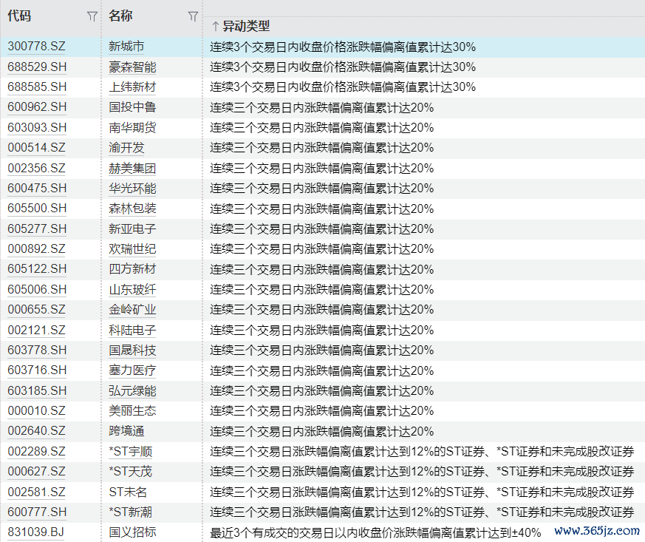Open stock code 300778.SZ

(37, 46)
